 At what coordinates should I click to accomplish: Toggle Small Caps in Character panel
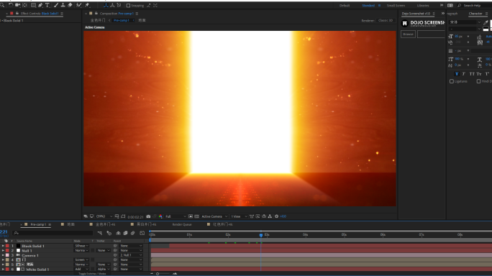[479, 74]
